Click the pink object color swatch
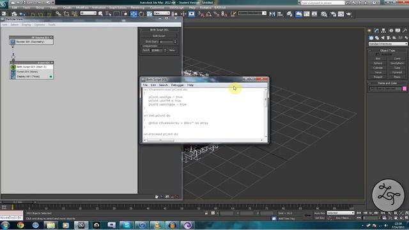The image size is (409, 230). pyautogui.click(x=405, y=89)
